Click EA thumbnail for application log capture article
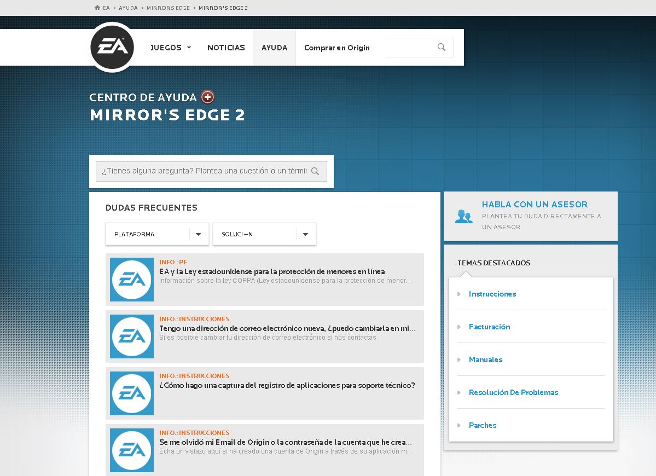Image resolution: width=656 pixels, height=476 pixels. point(132,393)
